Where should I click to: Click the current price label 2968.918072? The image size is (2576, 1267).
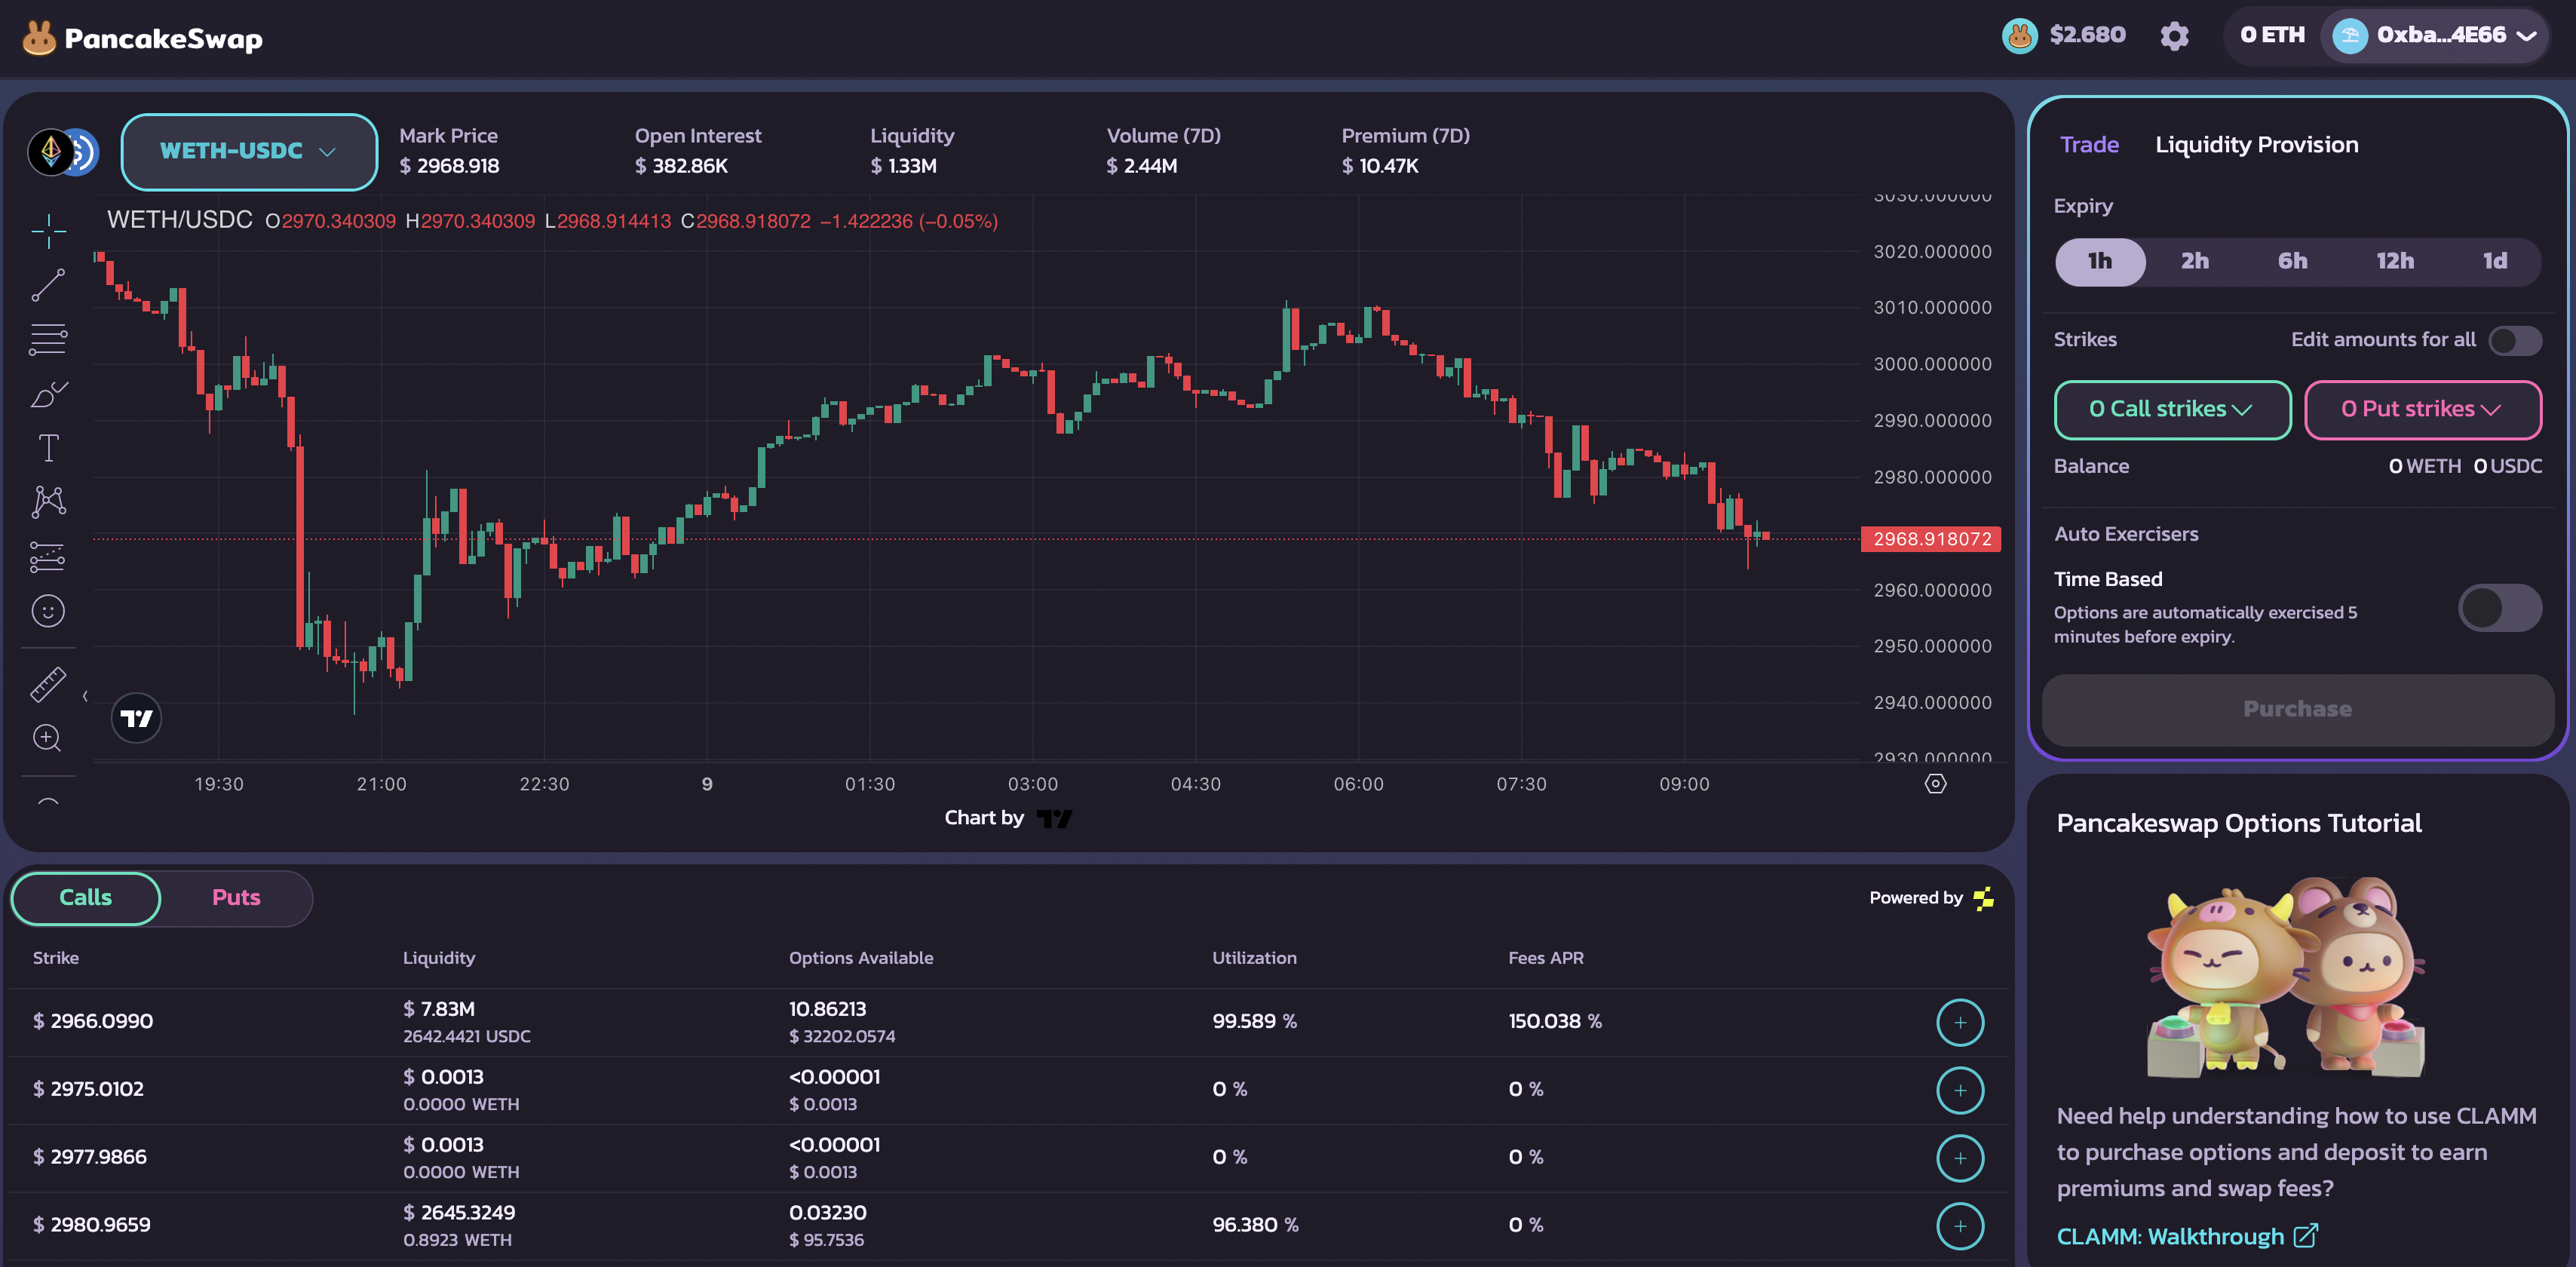point(1930,539)
